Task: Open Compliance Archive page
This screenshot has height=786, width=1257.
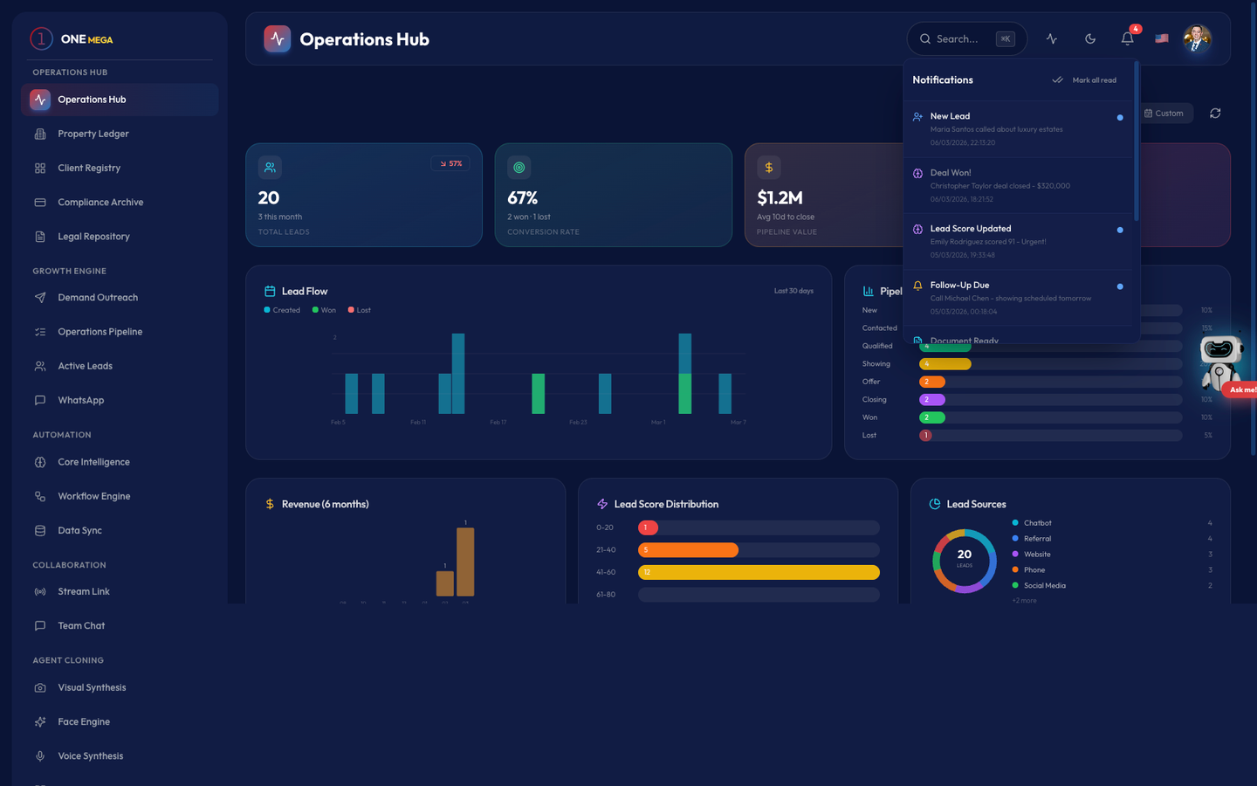Action: click(x=120, y=202)
